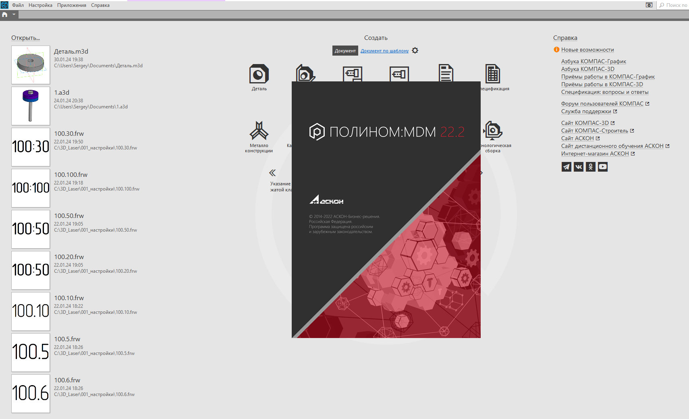Click the assembly icon next to Деталь
Viewport: 689px width, 419px height.
coord(305,73)
